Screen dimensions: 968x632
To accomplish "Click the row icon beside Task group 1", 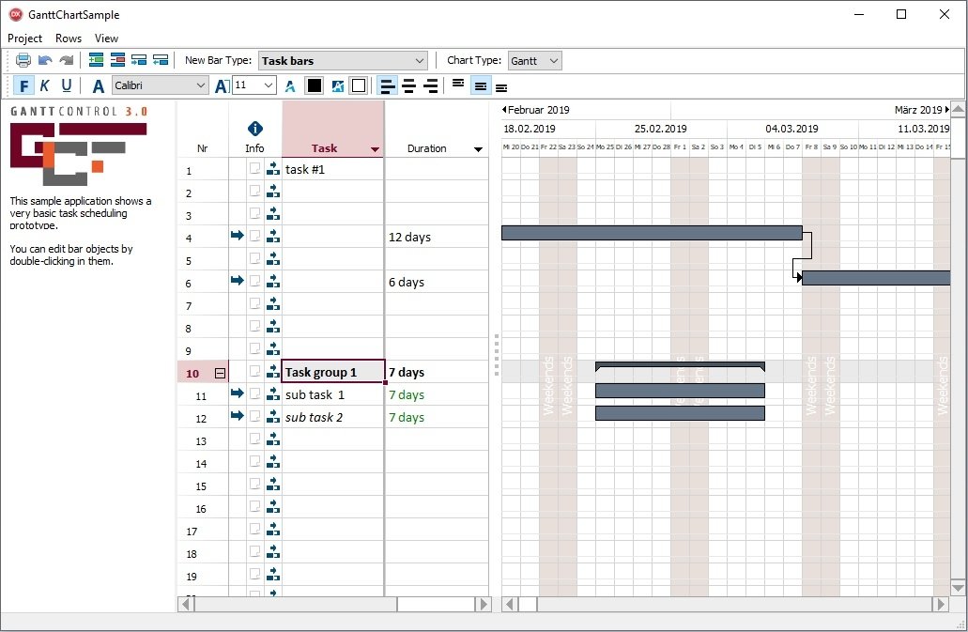I will (x=273, y=372).
